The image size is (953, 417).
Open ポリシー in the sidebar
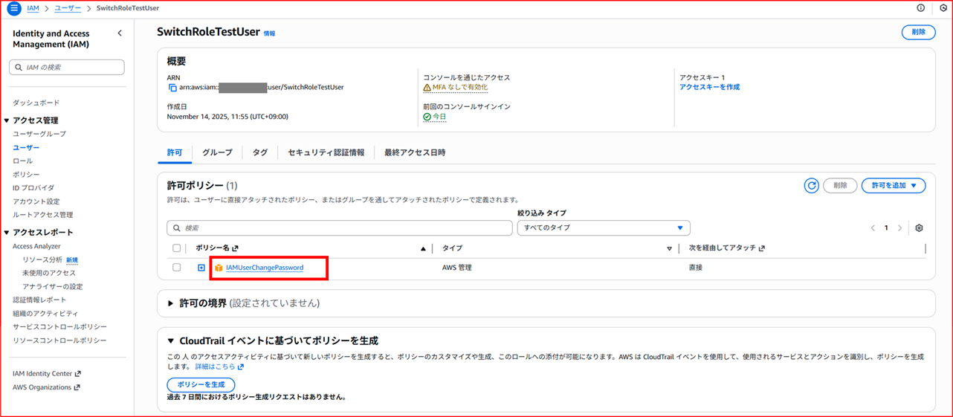click(26, 174)
